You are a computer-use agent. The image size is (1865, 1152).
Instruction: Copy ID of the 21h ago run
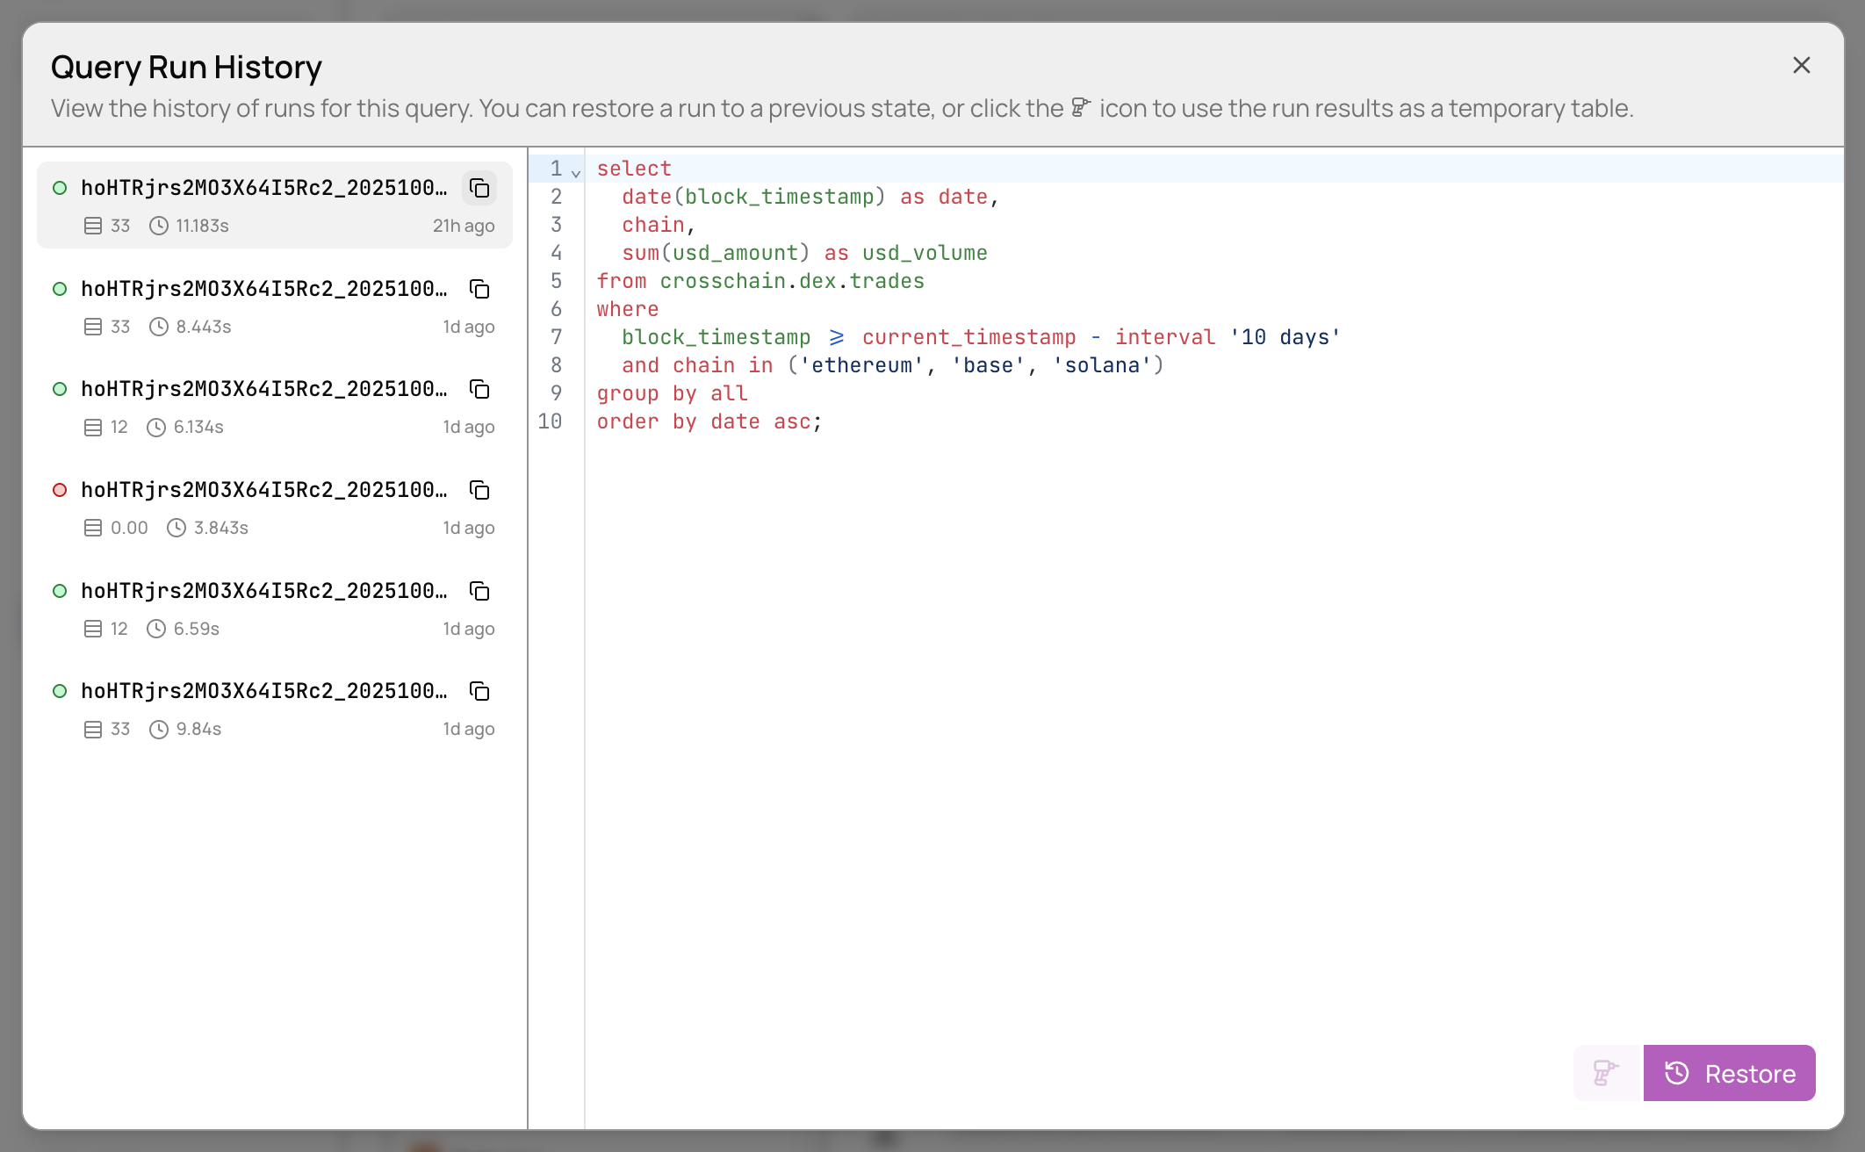(x=479, y=188)
